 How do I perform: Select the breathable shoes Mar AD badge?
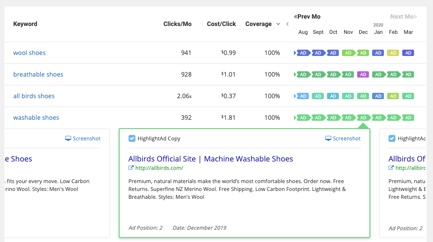coord(408,74)
